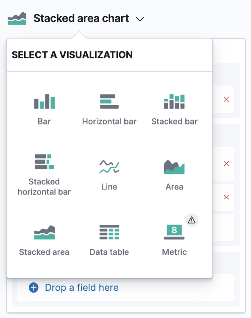Click the blue plus circle icon
This screenshot has width=251, height=318.
coord(33,287)
